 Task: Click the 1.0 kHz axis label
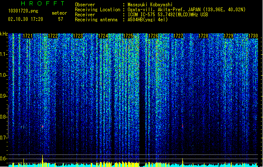click(4, 75)
